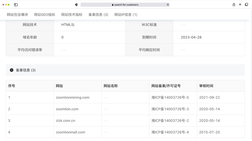Switch to the 网站SEO指标 tab
The image size is (252, 141).
click(x=45, y=15)
